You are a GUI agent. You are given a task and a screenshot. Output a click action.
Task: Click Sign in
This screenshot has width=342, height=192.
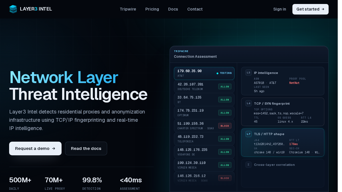point(280,9)
